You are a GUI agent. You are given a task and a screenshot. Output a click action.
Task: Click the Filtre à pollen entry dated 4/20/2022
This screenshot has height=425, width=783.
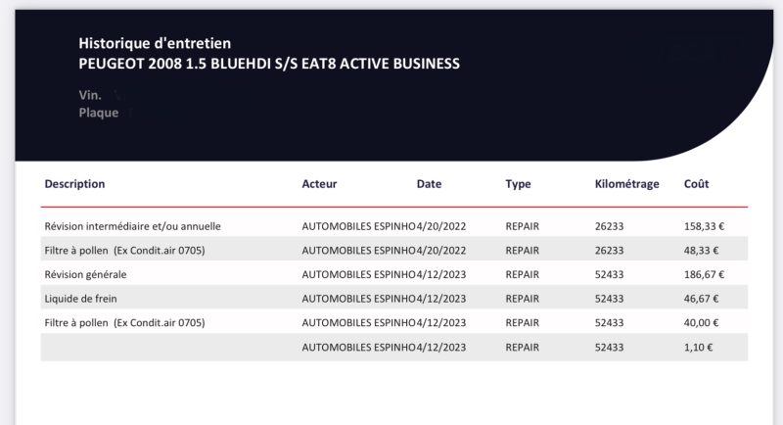124,251
